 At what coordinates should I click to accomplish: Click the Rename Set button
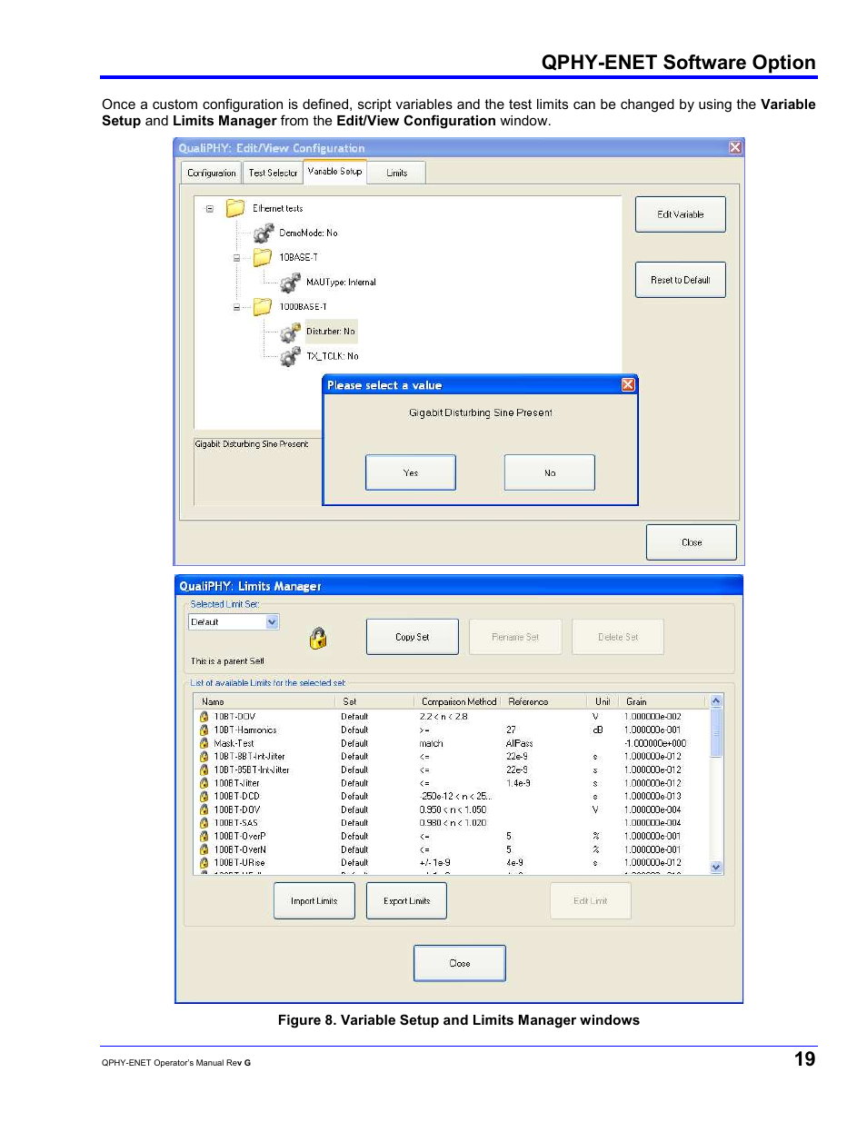point(515,637)
